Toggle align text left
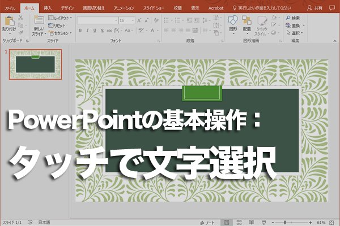340x226 pixels. (x=166, y=31)
